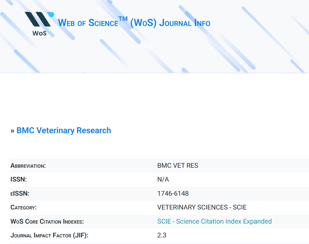
Task: Click the Journal Impact Factor (JIF) label
Action: (x=49, y=235)
